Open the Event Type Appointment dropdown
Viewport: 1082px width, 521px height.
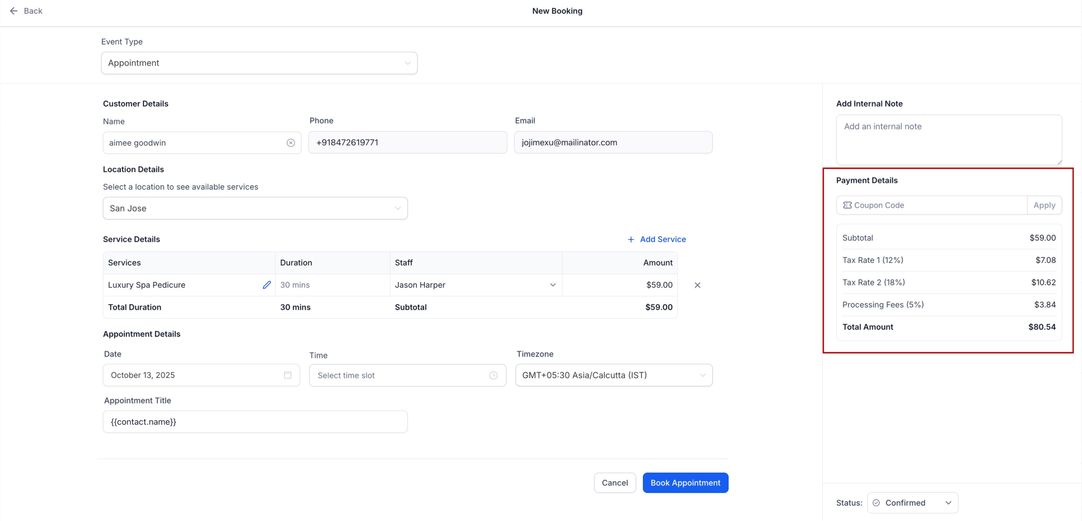point(259,63)
